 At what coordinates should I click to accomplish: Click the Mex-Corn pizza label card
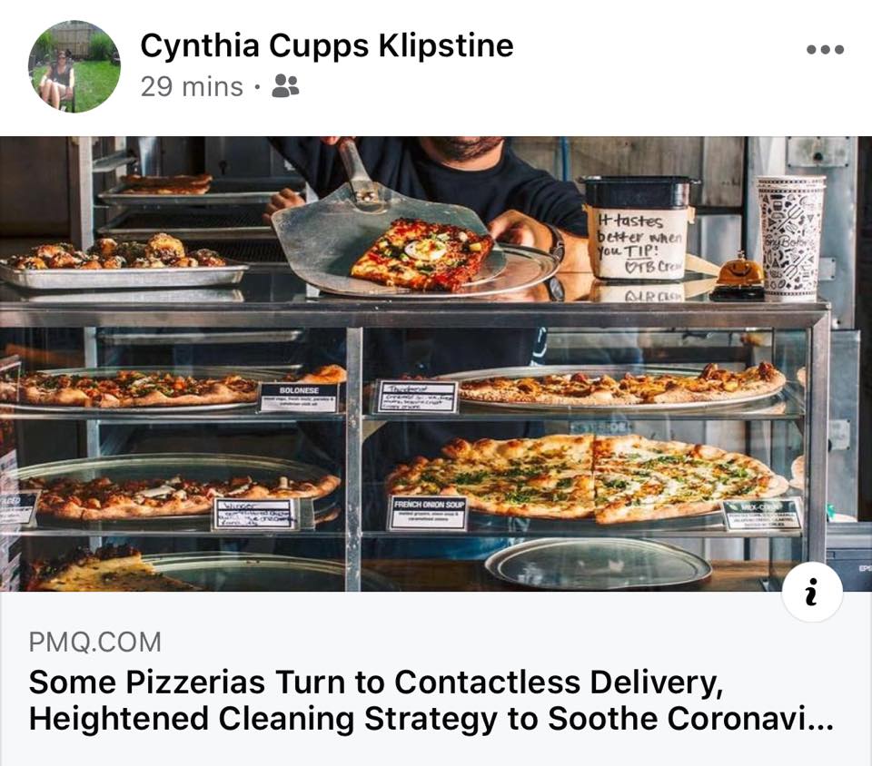tap(763, 515)
